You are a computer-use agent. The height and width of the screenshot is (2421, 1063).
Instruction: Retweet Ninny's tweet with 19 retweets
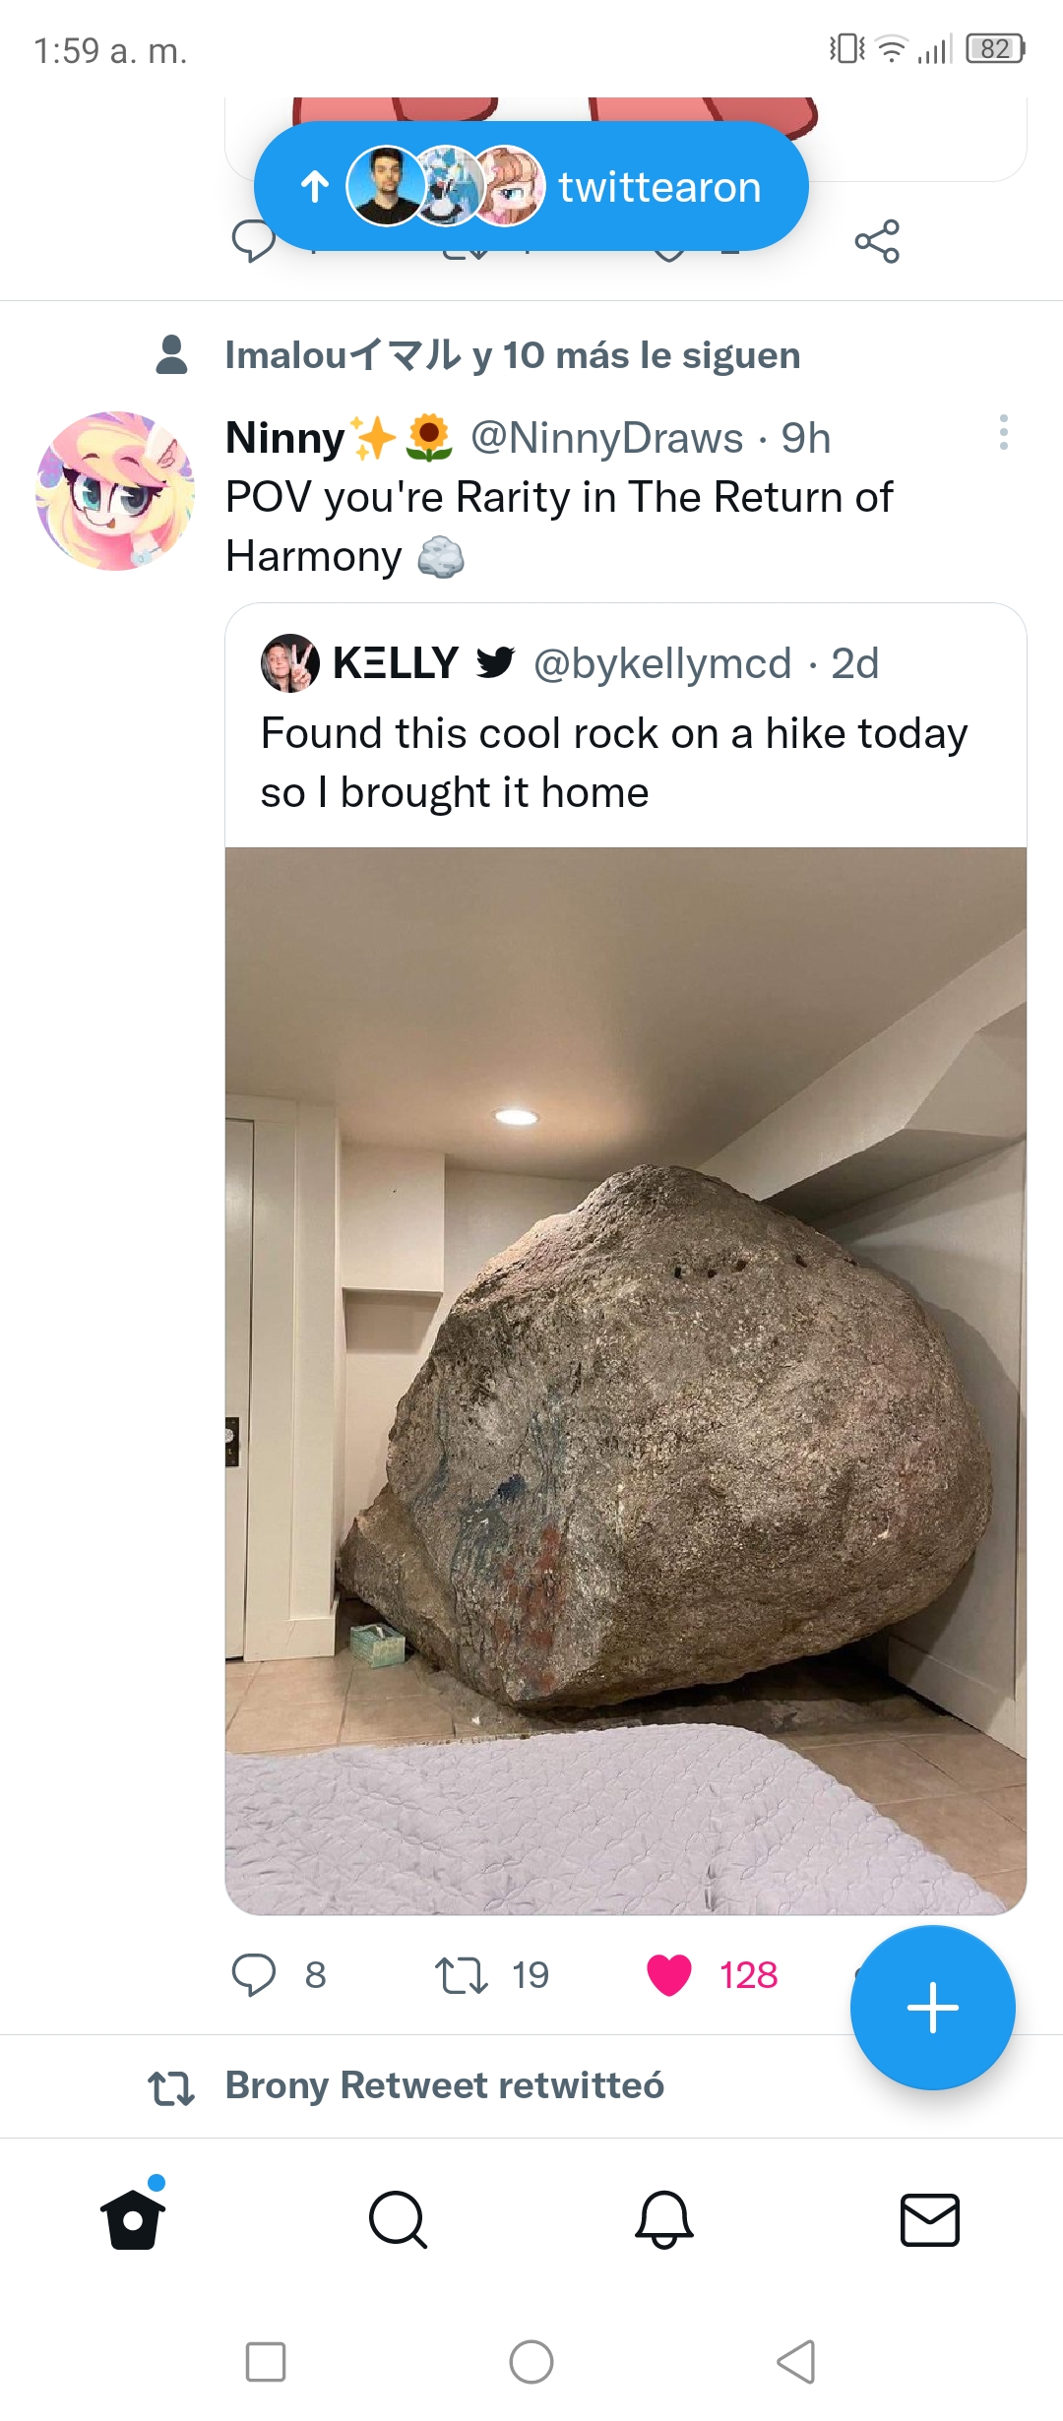coord(462,1975)
